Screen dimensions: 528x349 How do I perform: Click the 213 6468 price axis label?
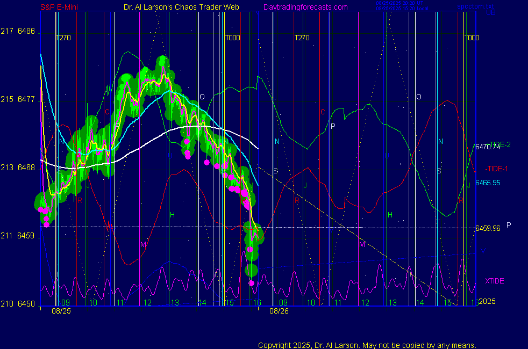[18, 168]
